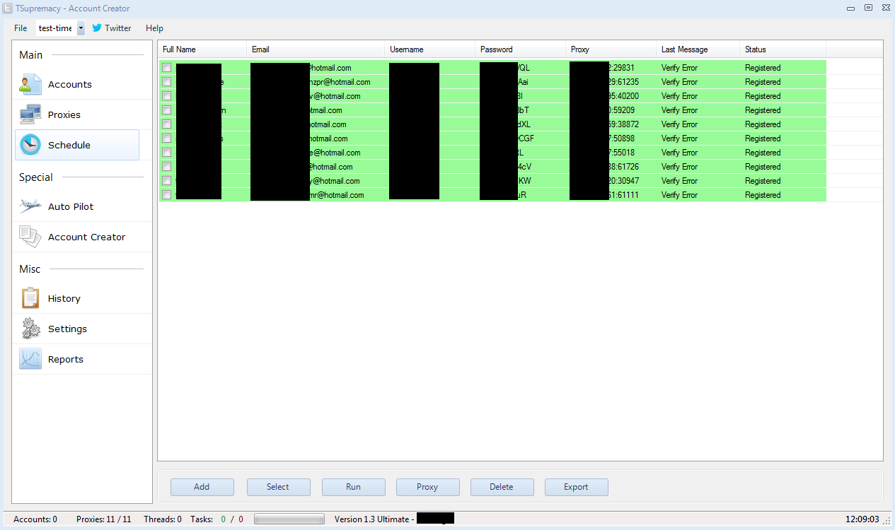Tick checkbox for row with proxy ending 61726
This screenshot has width=895, height=530.
166,167
